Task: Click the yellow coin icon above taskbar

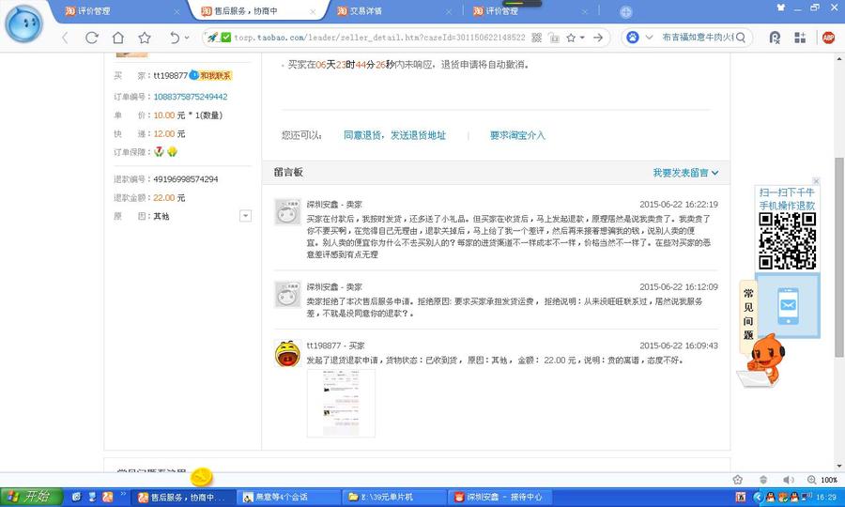Action: [202, 477]
